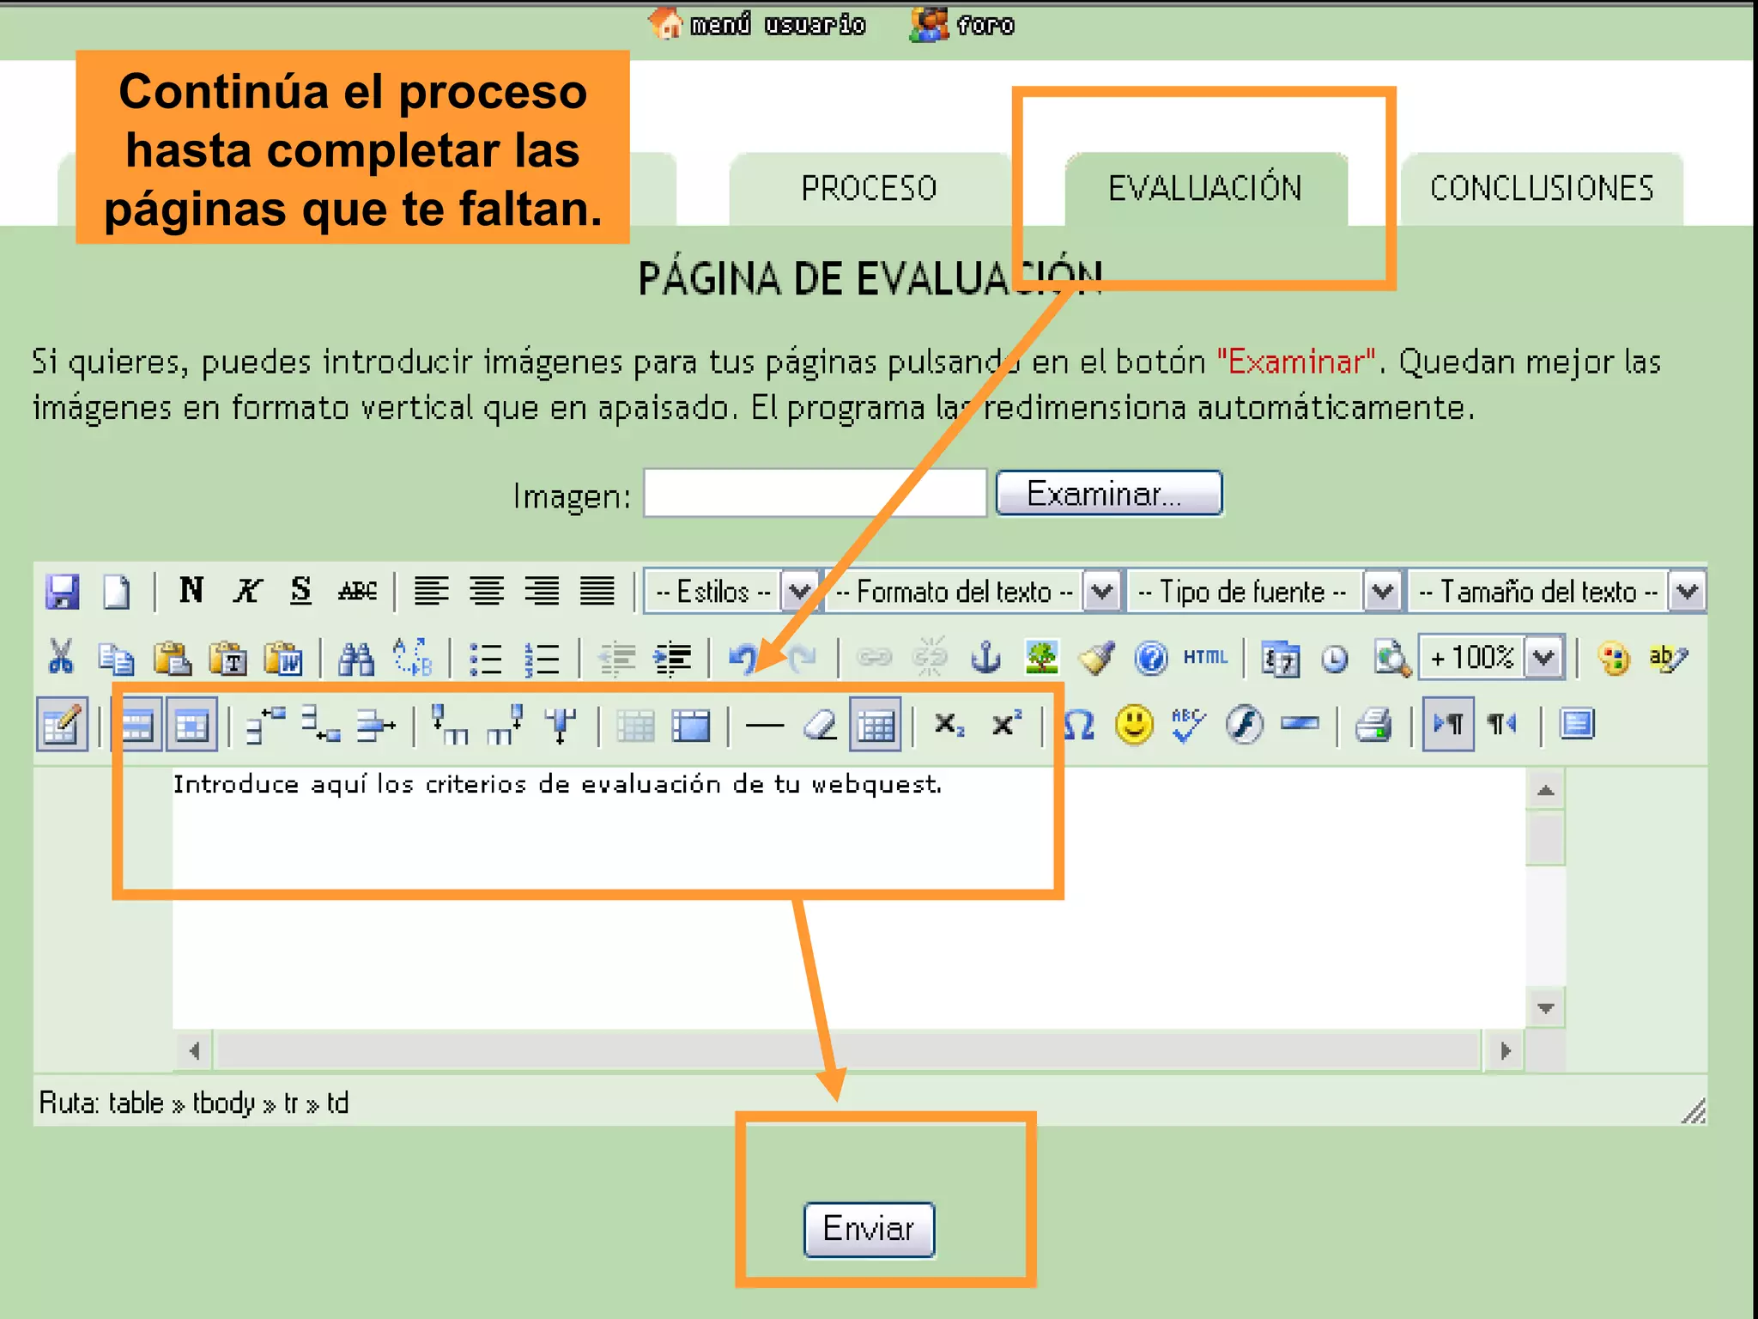Open the CONCLUSIONES tab

1542,189
